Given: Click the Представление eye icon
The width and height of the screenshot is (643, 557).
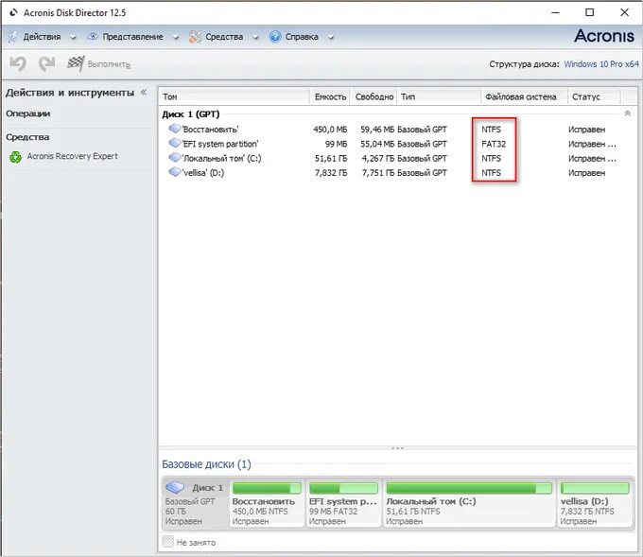Looking at the screenshot, I should point(93,37).
